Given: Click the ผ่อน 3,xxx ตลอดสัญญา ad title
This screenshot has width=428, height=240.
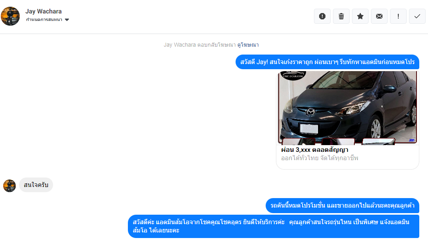Looking at the screenshot, I should [315, 150].
